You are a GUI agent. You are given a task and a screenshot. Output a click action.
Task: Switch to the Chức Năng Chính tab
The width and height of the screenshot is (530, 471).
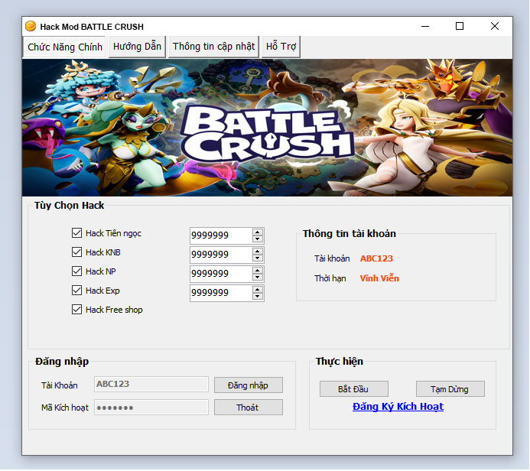point(65,47)
